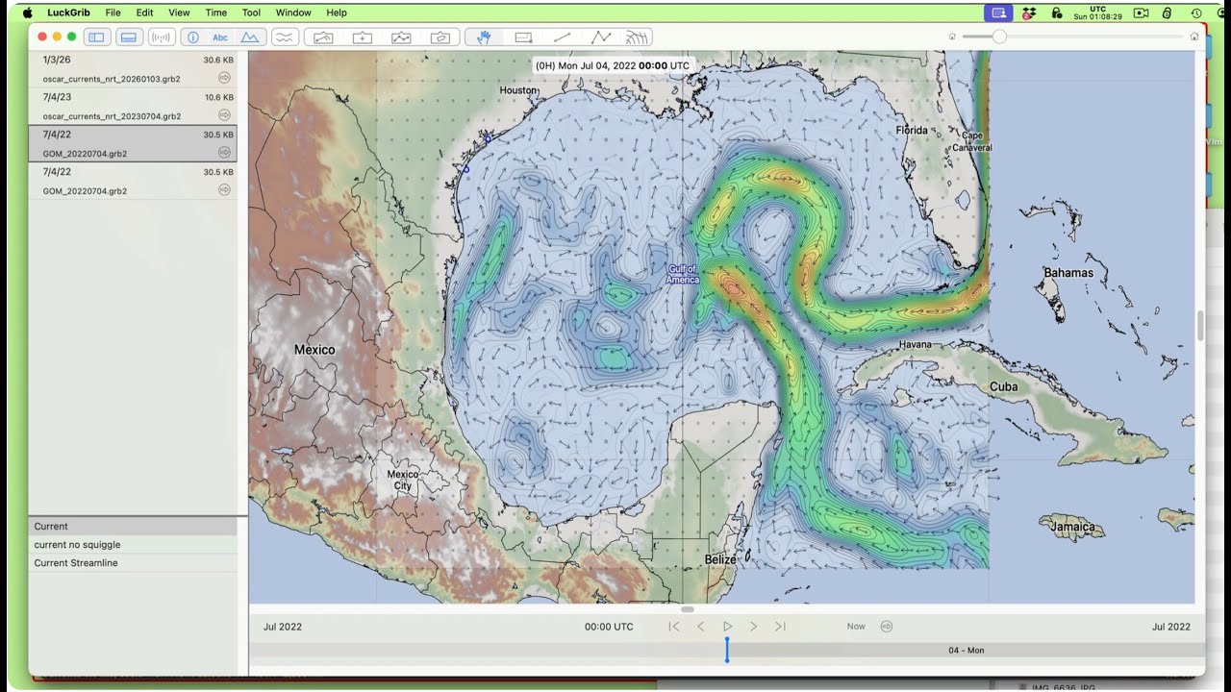Select the streamline curves tool
The height and width of the screenshot is (692, 1231).
click(637, 37)
